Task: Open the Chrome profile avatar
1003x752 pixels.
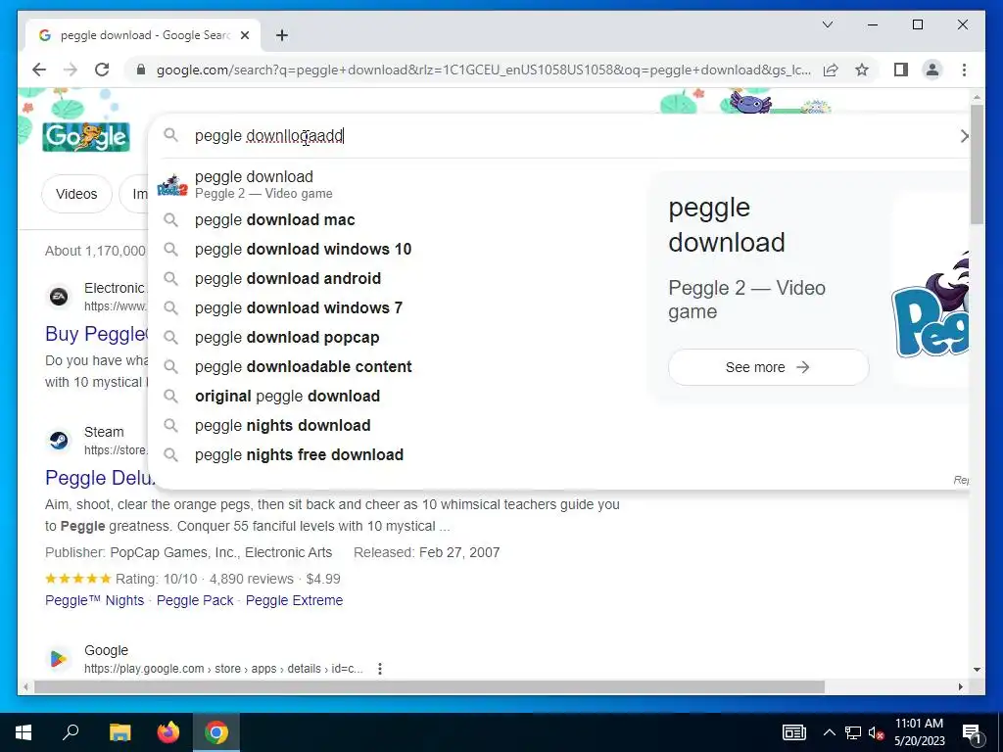Action: pos(932,70)
